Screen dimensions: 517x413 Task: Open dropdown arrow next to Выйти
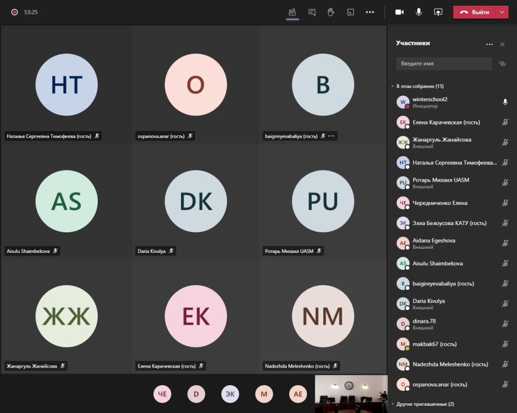click(502, 12)
